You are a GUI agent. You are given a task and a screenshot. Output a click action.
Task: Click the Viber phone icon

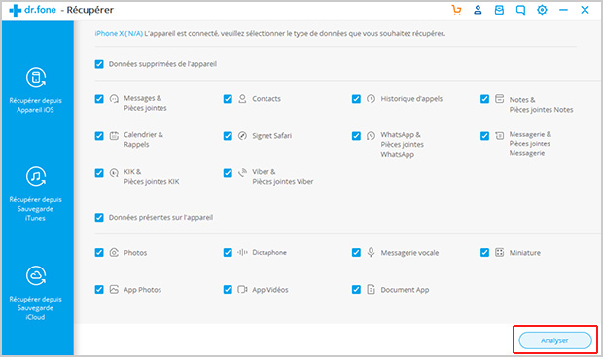(x=242, y=173)
